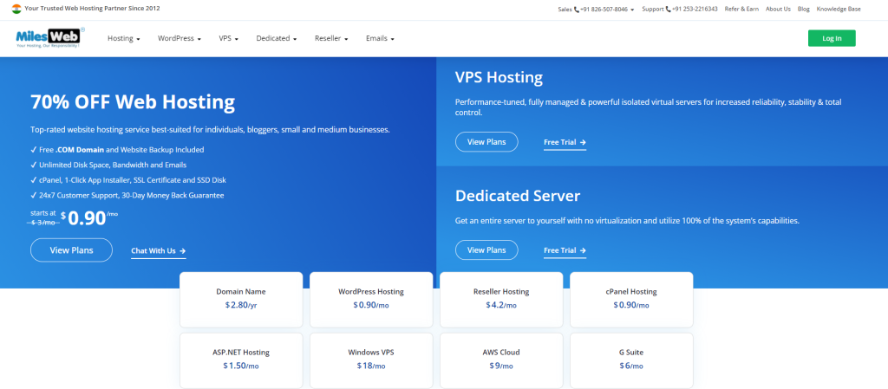Open the Knowledge Base link

point(839,9)
